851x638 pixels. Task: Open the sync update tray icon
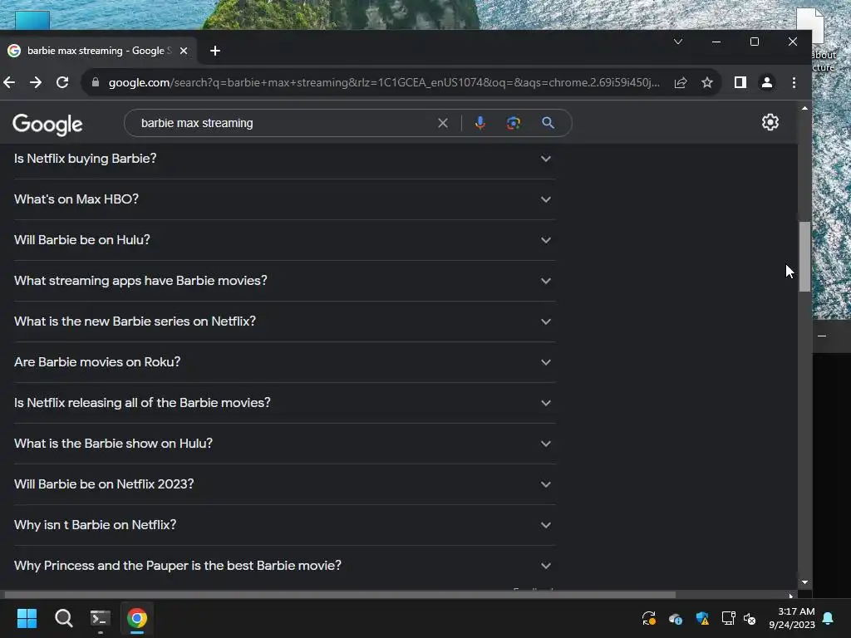point(649,618)
